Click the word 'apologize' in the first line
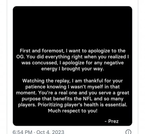 point(99,51)
